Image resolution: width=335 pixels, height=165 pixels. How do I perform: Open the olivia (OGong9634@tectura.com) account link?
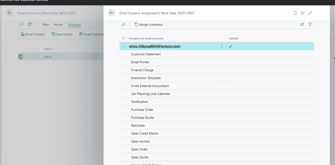(x=154, y=46)
